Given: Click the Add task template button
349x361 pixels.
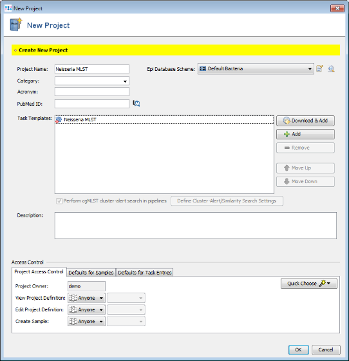Looking at the screenshot, I should point(305,134).
